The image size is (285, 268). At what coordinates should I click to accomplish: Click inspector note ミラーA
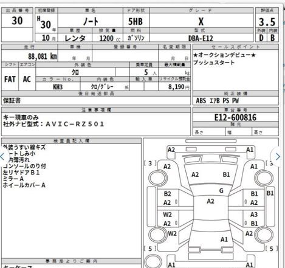(13, 179)
